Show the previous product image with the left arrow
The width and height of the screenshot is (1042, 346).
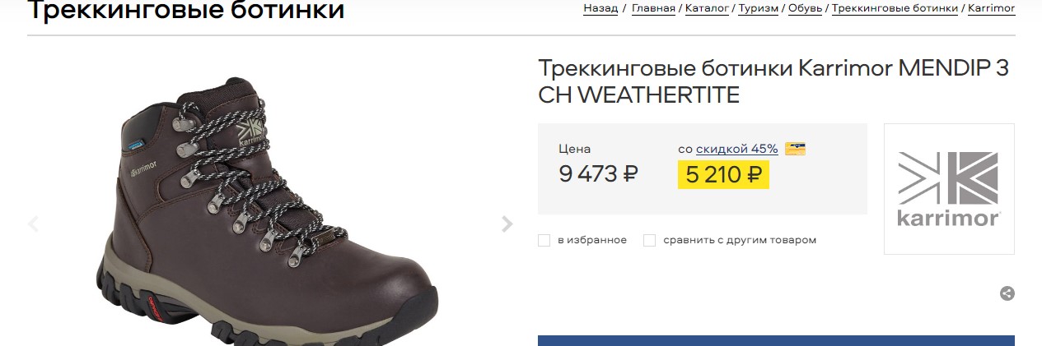34,224
